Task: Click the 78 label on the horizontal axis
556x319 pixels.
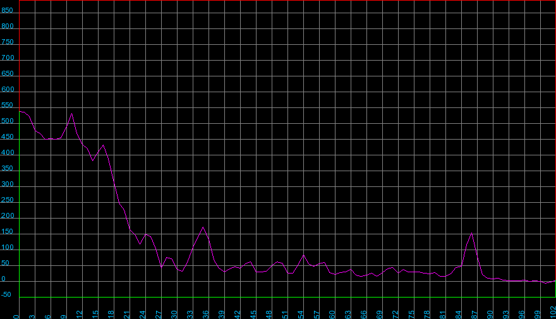Action: click(x=426, y=315)
